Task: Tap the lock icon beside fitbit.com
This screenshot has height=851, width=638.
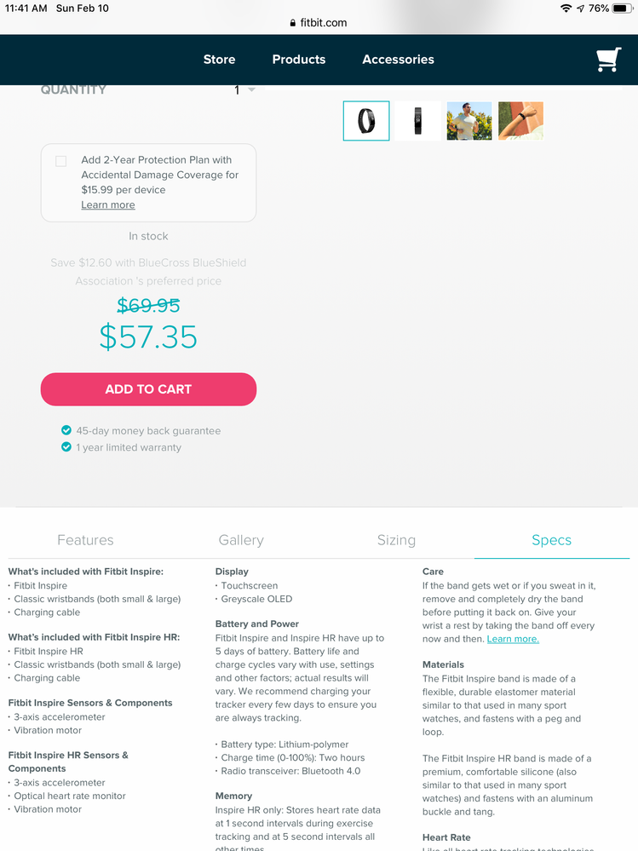Action: click(x=293, y=23)
